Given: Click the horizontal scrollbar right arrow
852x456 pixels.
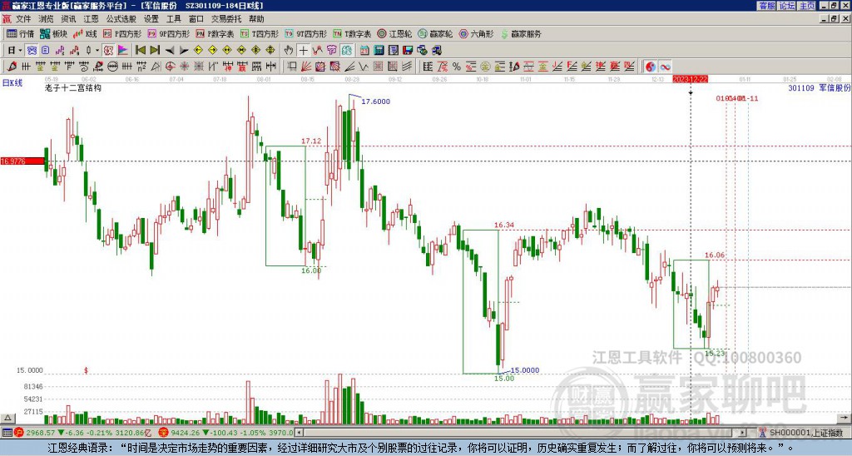Looking at the screenshot, I should point(742,433).
